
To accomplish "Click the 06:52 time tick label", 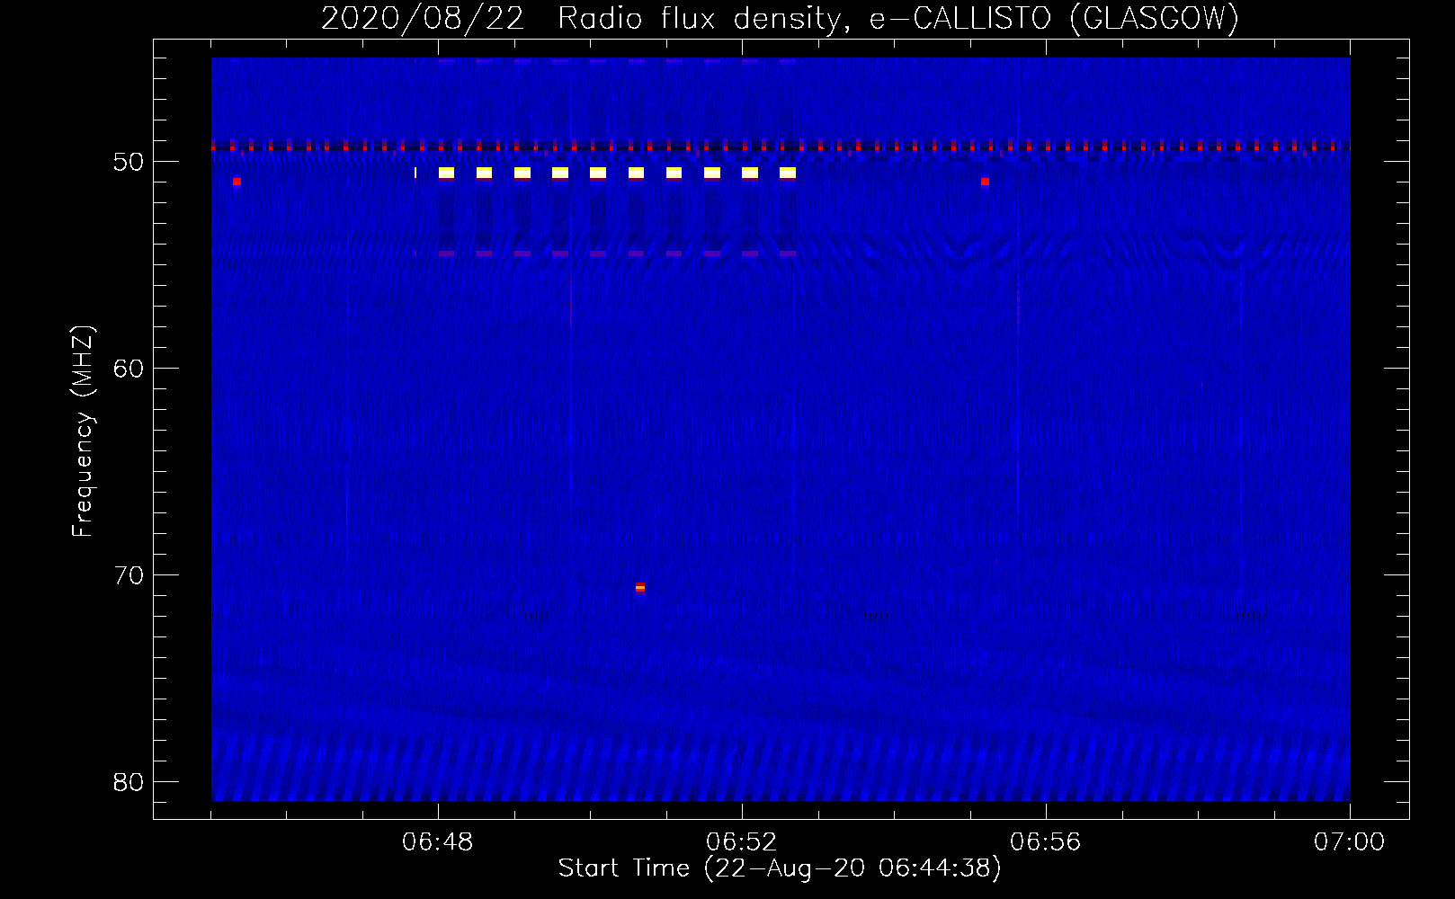I will pos(742,842).
